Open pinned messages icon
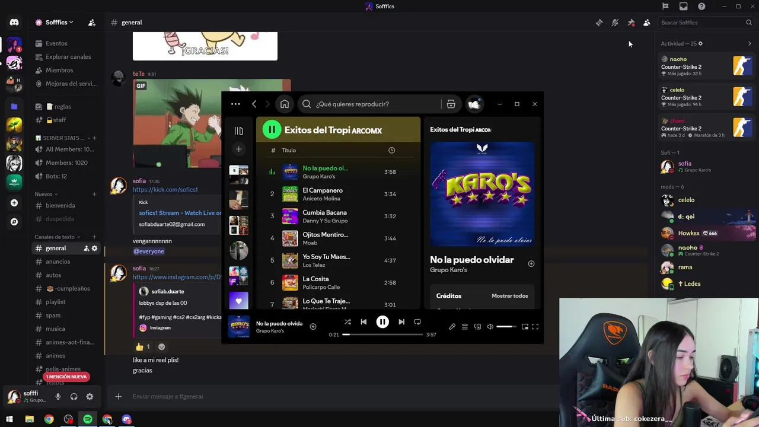Viewport: 759px width, 427px height. click(631, 23)
